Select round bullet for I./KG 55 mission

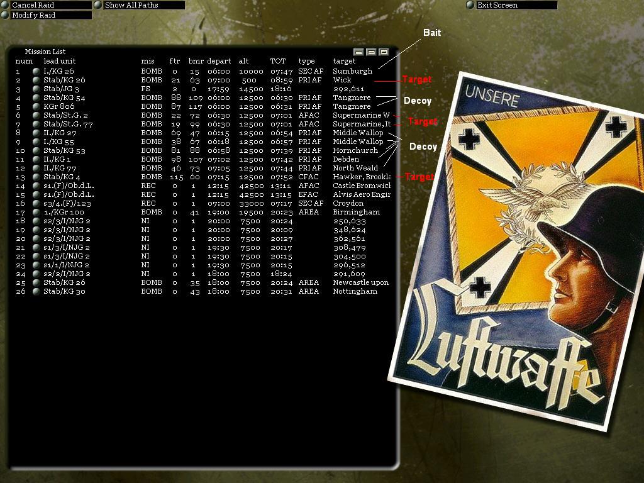coord(36,142)
